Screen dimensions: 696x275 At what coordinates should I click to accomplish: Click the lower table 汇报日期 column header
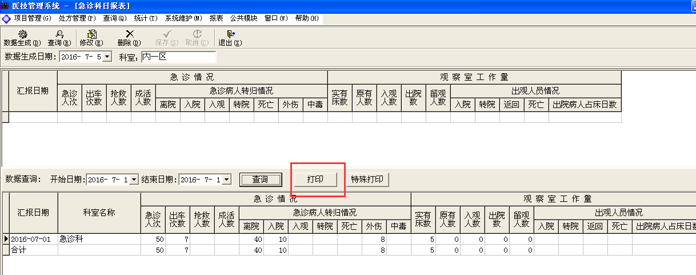tap(34, 213)
